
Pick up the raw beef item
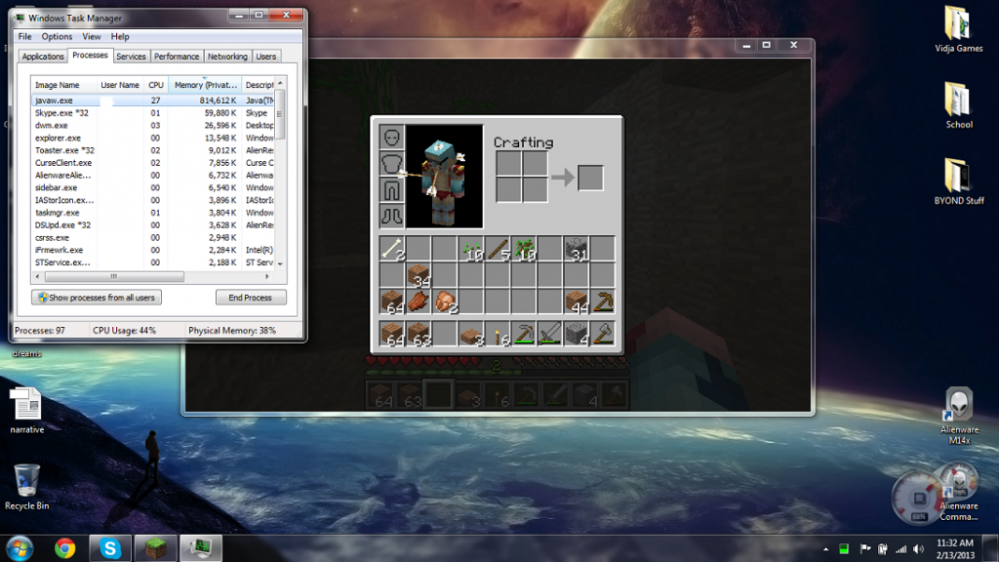[419, 301]
